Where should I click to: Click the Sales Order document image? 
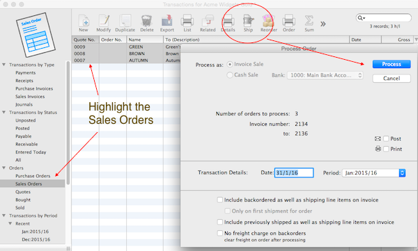tap(36, 35)
